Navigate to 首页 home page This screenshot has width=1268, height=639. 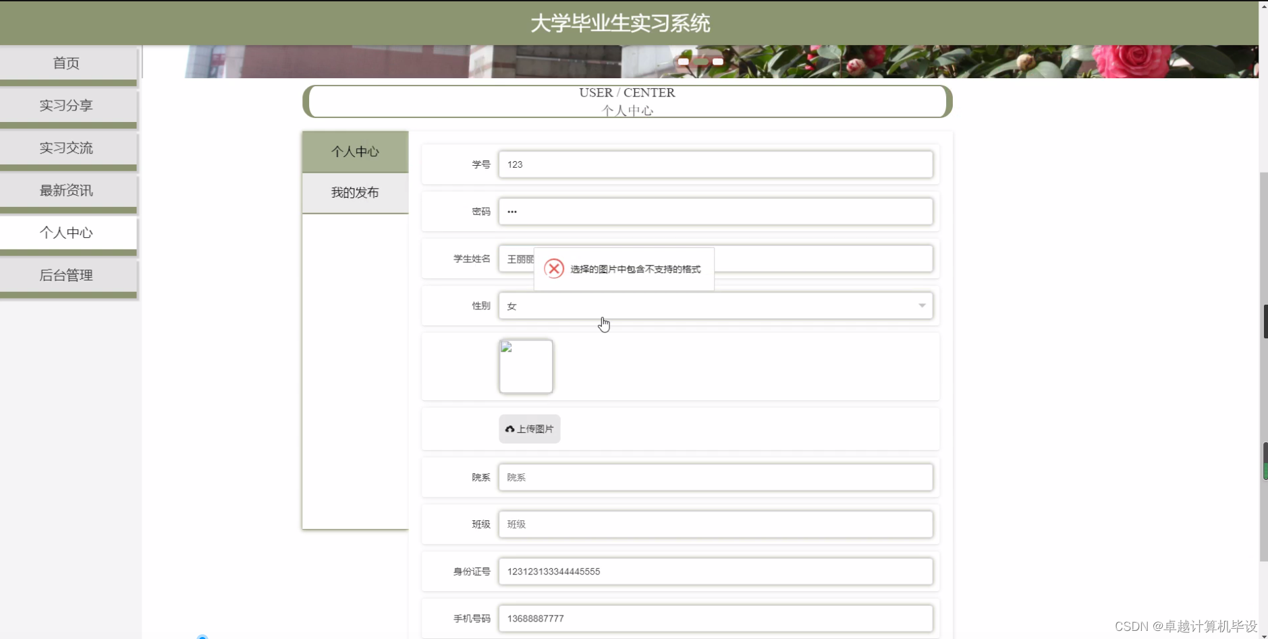65,63
